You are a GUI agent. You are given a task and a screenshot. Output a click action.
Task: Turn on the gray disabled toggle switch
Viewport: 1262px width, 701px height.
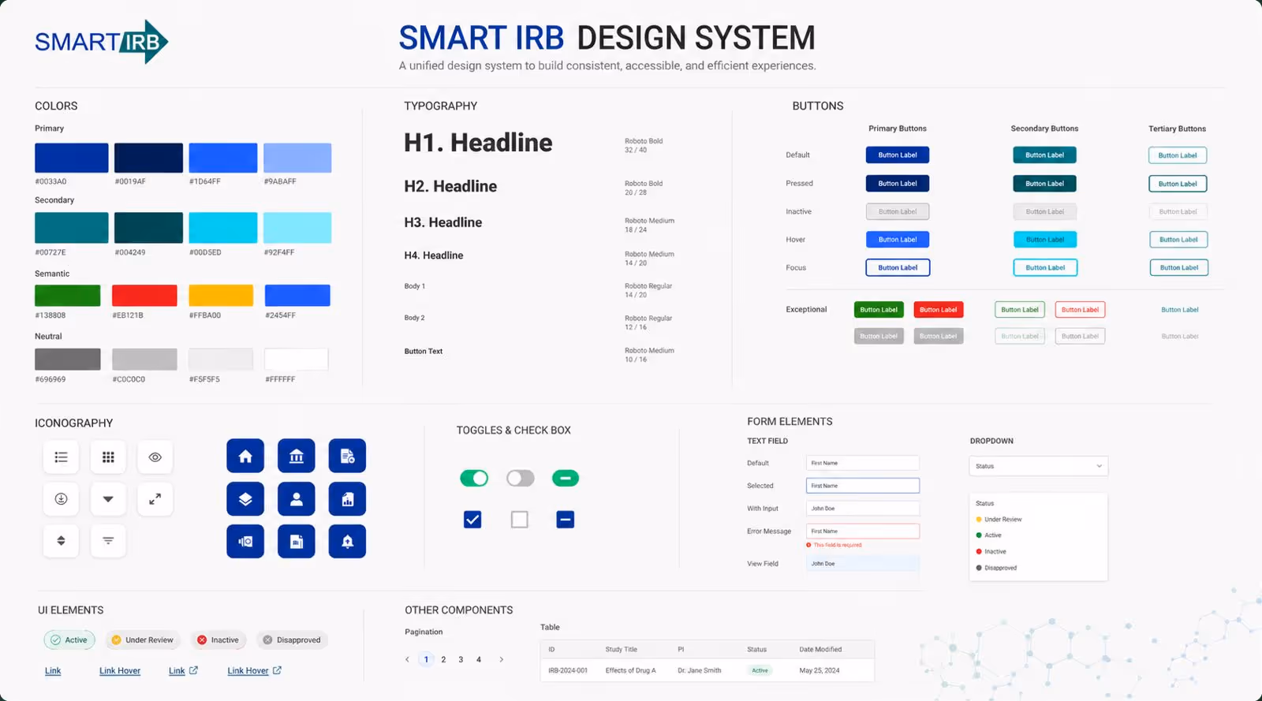tap(521, 478)
